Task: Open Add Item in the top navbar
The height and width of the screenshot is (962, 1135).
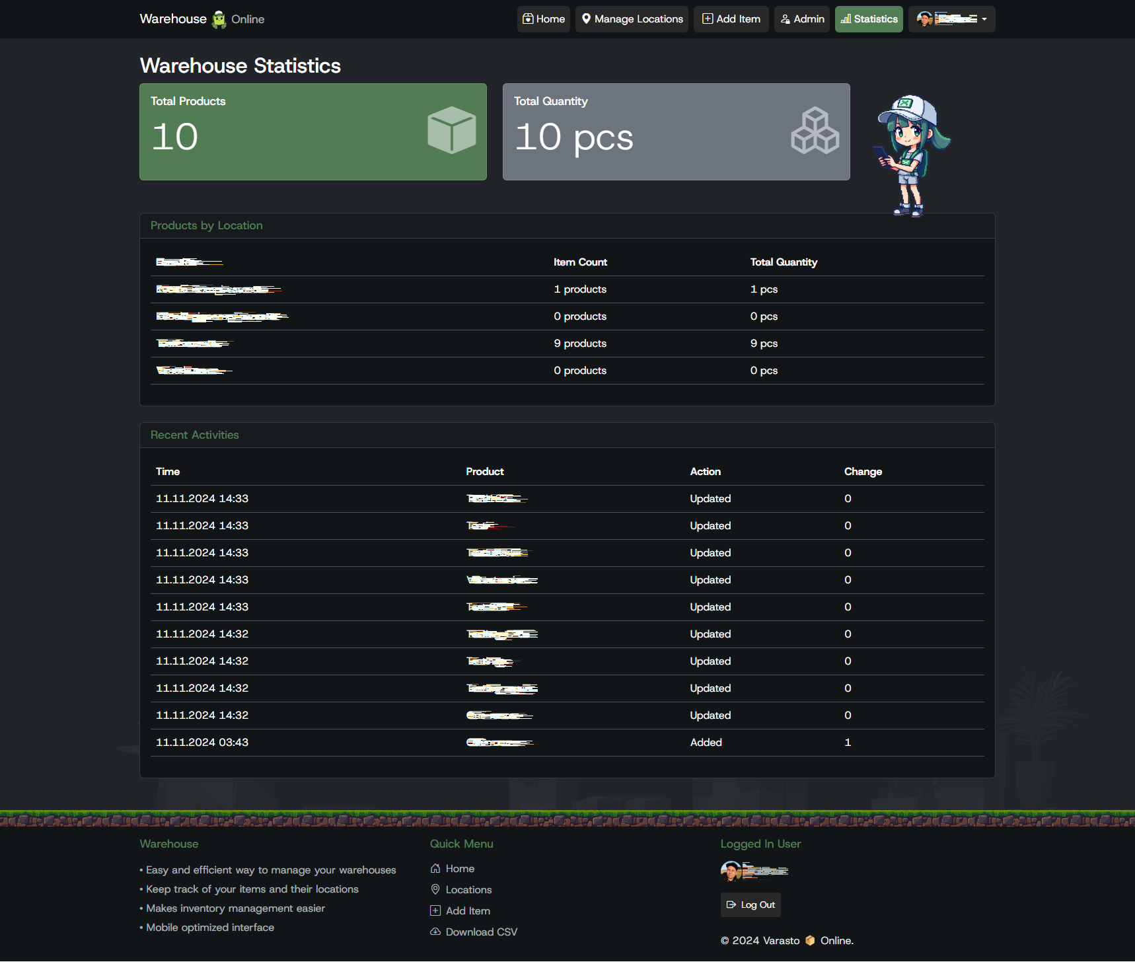Action: pos(731,19)
